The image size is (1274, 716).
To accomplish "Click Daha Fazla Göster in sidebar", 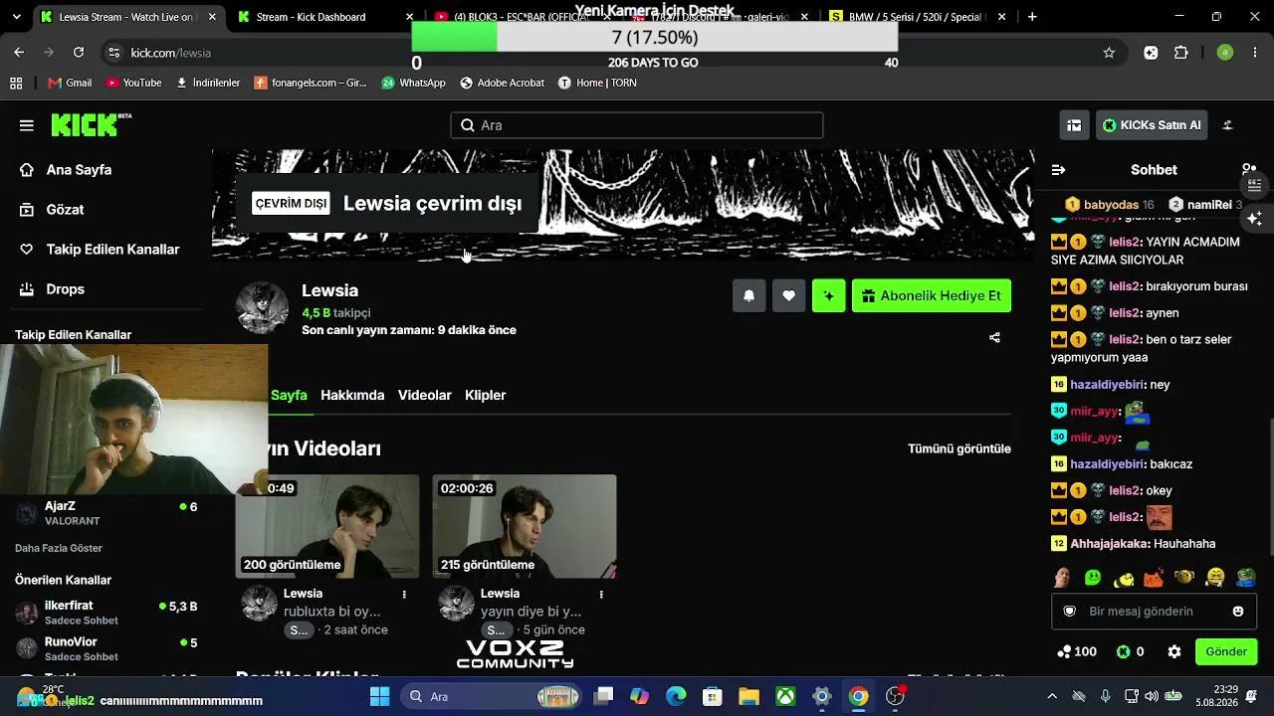I will tap(59, 548).
